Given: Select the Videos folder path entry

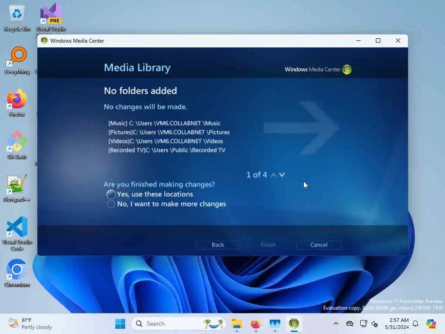Looking at the screenshot, I should pyautogui.click(x=166, y=141).
